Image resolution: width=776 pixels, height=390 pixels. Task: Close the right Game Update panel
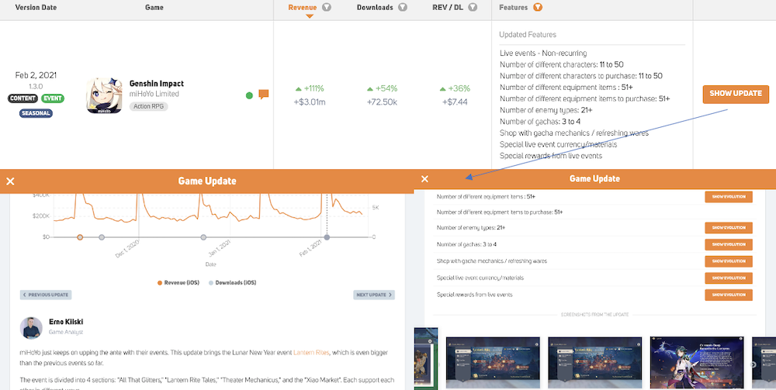coord(424,179)
